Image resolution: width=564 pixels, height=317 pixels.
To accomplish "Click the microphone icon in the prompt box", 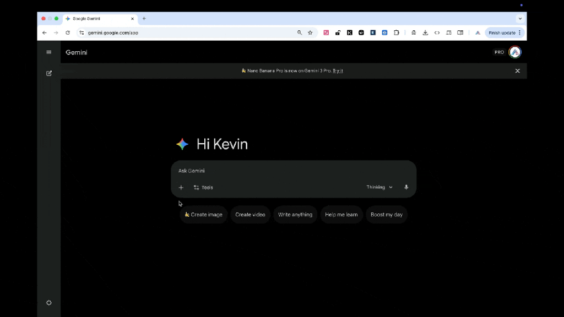I will (406, 187).
